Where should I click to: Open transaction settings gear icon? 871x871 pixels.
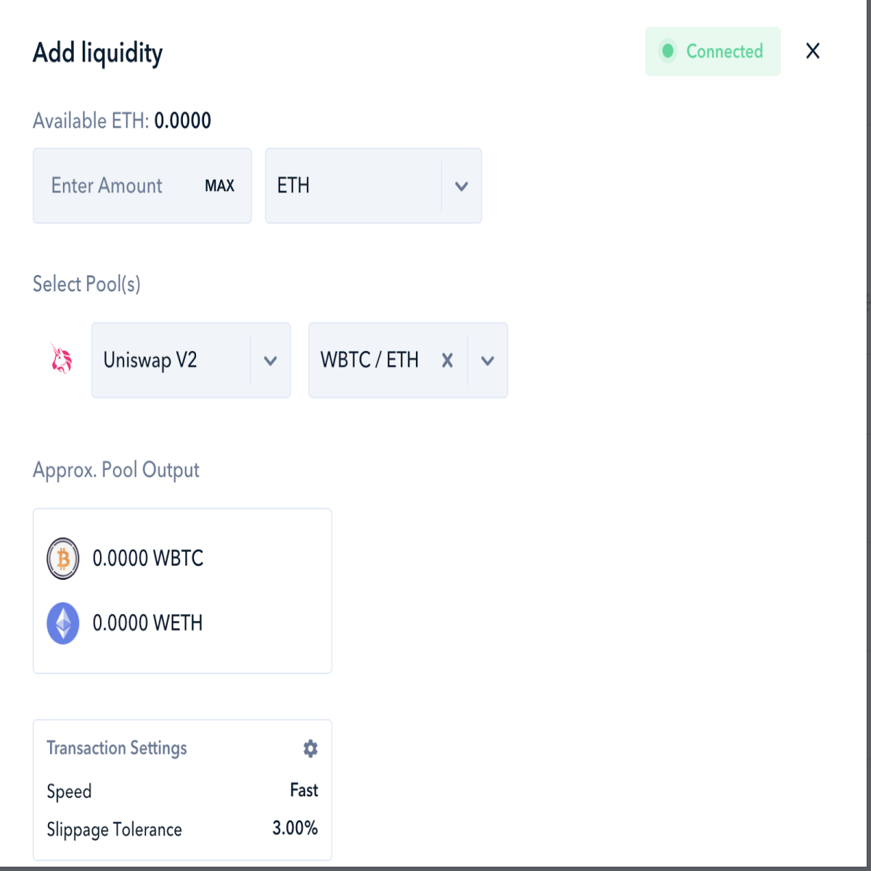click(311, 748)
